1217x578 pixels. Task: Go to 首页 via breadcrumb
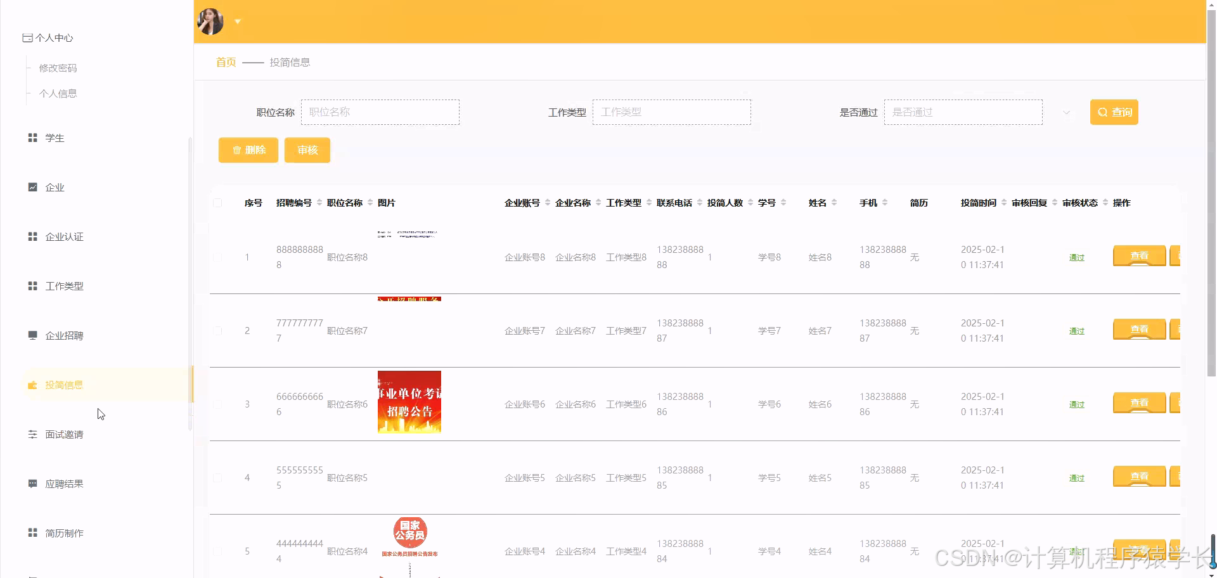225,62
